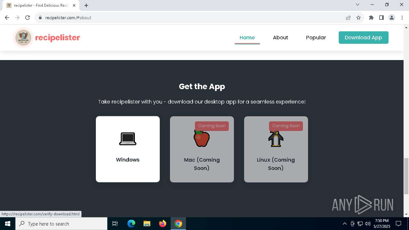Image resolution: width=409 pixels, height=230 pixels.
Task: Click the Linux (Coming Soon) card
Action: pyautogui.click(x=276, y=149)
